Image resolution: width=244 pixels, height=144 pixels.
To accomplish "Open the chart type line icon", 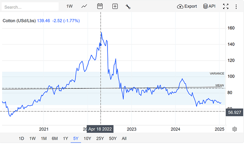I will click(x=84, y=6).
